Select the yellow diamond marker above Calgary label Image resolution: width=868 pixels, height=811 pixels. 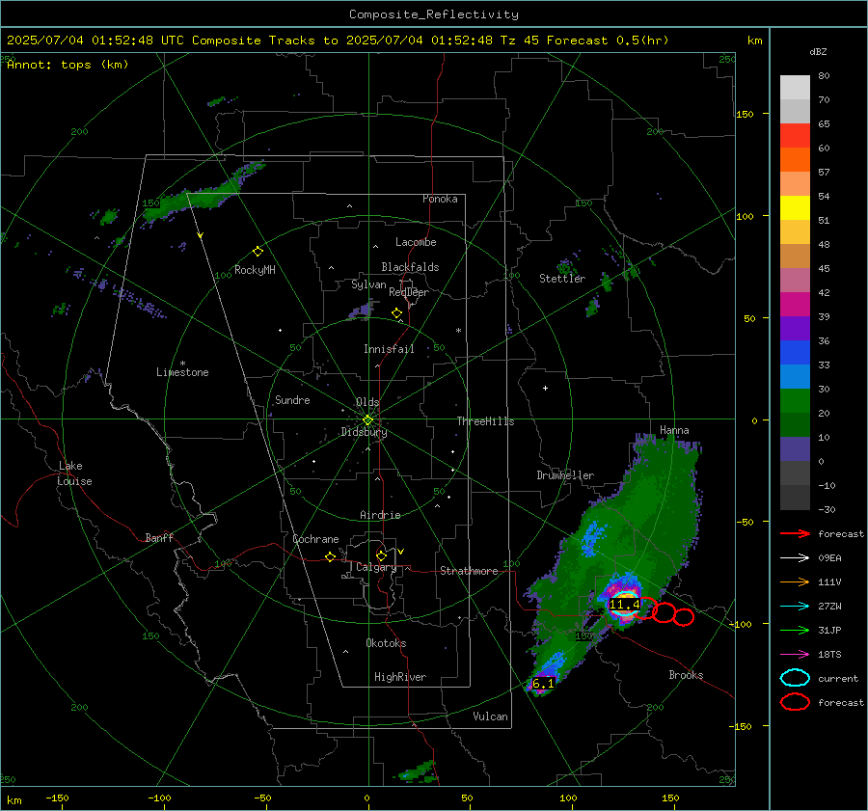[x=381, y=555]
